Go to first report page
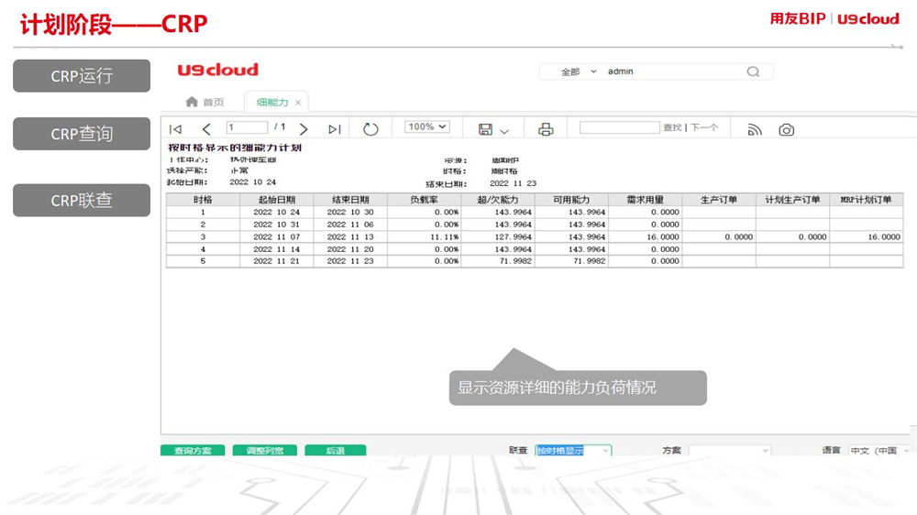 pyautogui.click(x=175, y=129)
